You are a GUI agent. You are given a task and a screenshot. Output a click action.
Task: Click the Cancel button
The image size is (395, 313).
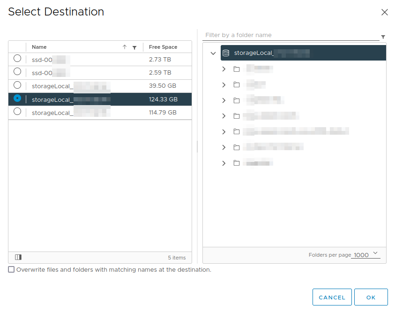pyautogui.click(x=332, y=297)
